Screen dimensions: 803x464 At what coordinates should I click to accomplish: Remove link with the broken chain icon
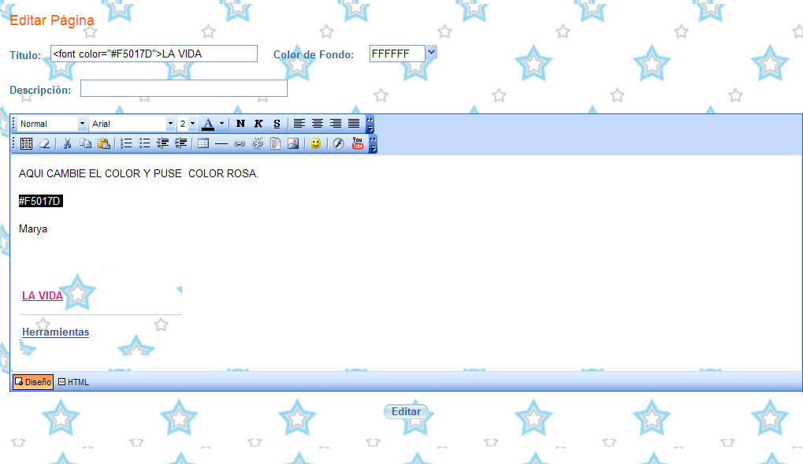(258, 144)
